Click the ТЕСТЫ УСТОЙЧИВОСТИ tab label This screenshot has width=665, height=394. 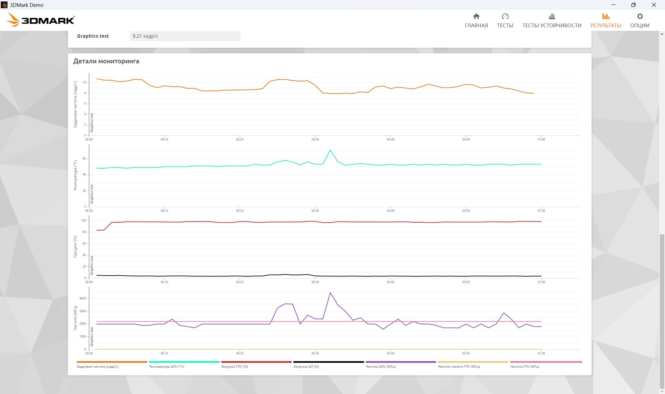pos(552,26)
